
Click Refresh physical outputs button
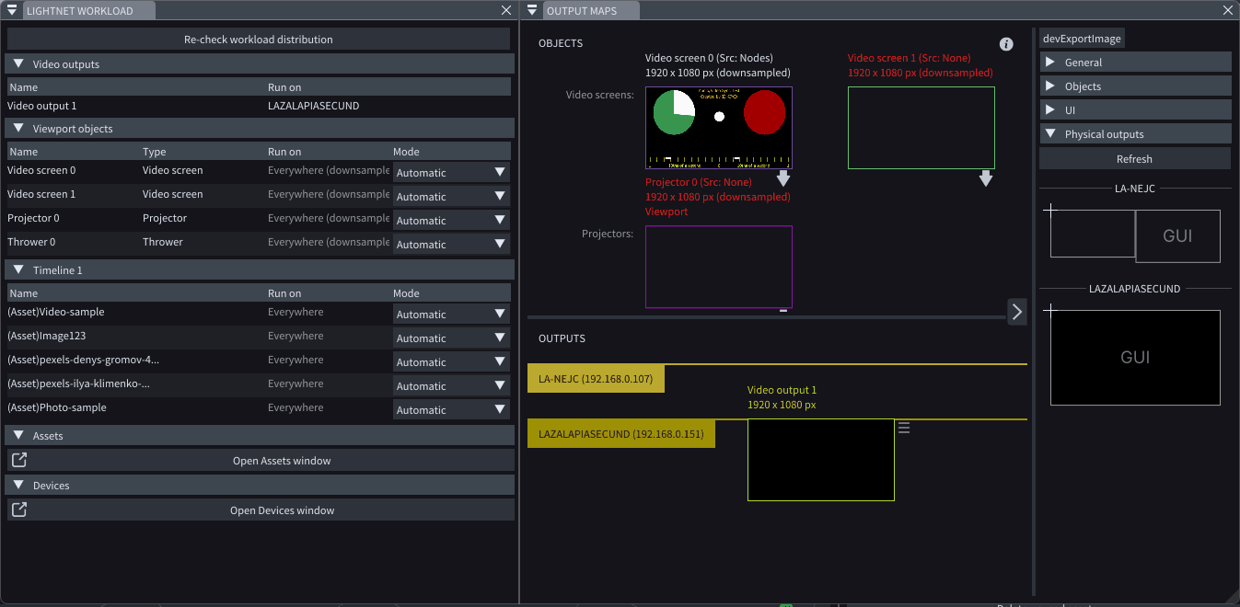1135,159
